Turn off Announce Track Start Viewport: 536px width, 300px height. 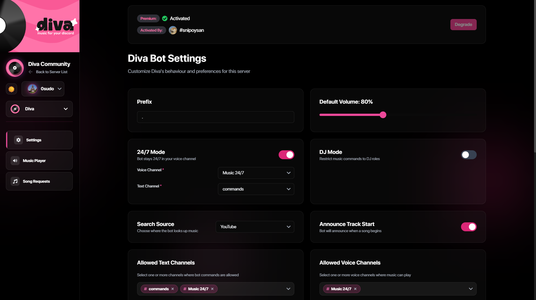(x=469, y=227)
